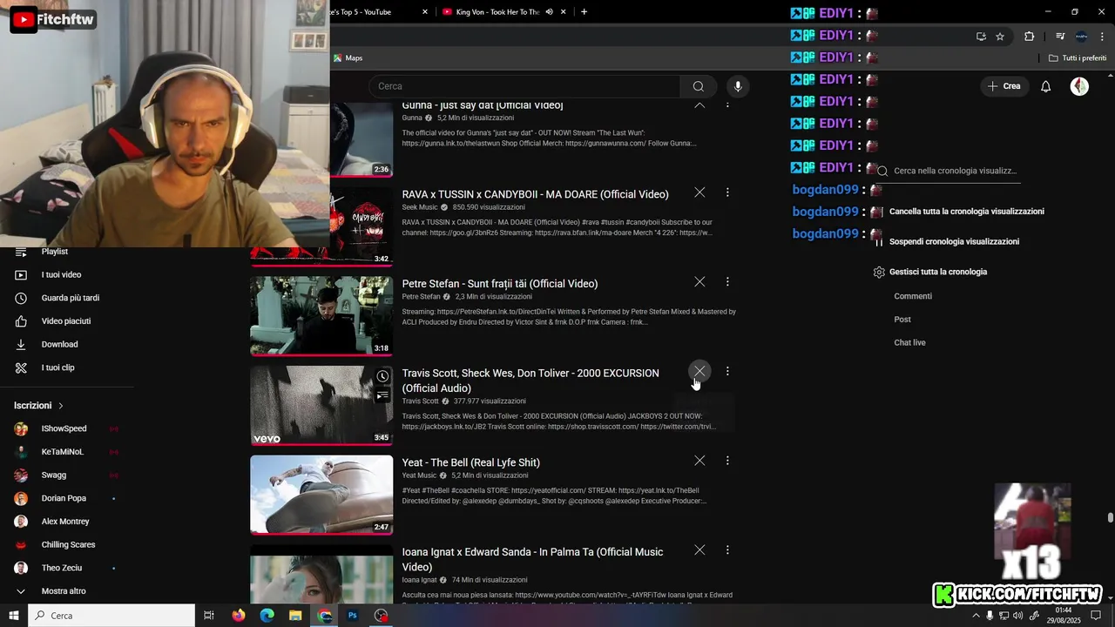The width and height of the screenshot is (1115, 627).
Task: Select Chat live history type
Action: coord(909,343)
